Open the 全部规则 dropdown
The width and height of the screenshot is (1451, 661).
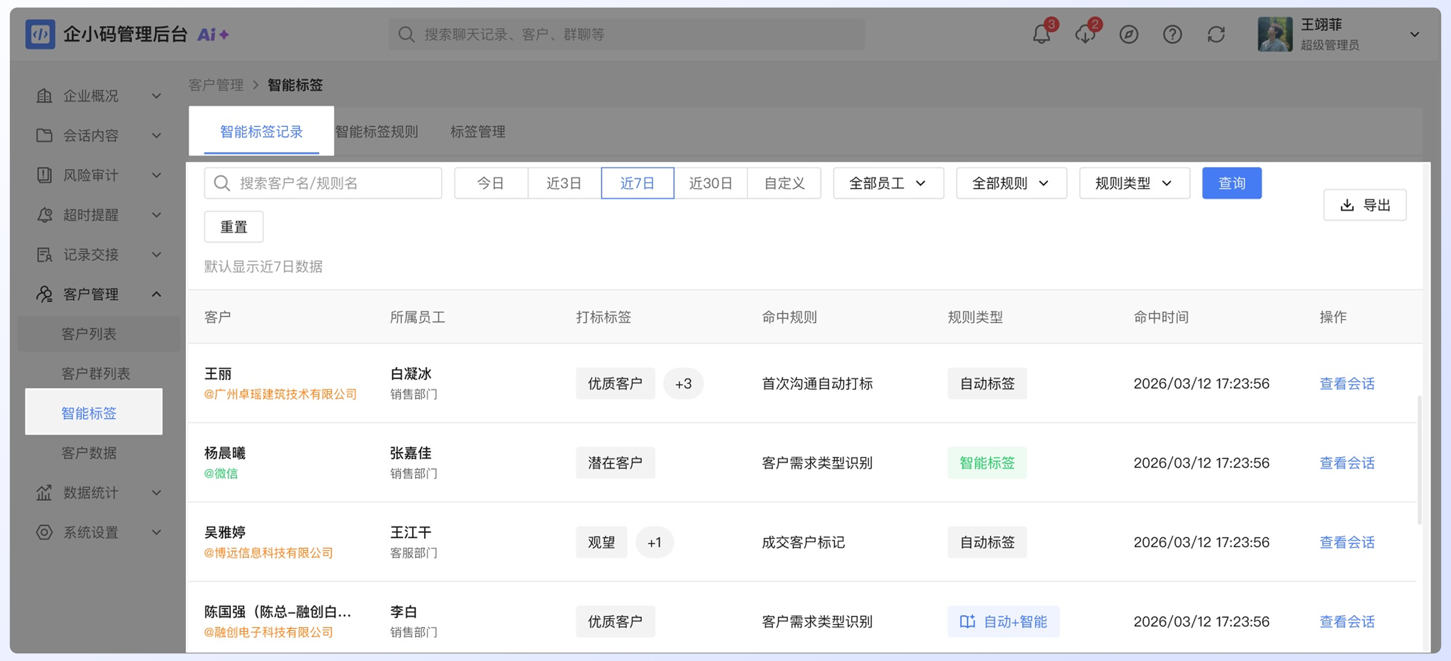1011,183
